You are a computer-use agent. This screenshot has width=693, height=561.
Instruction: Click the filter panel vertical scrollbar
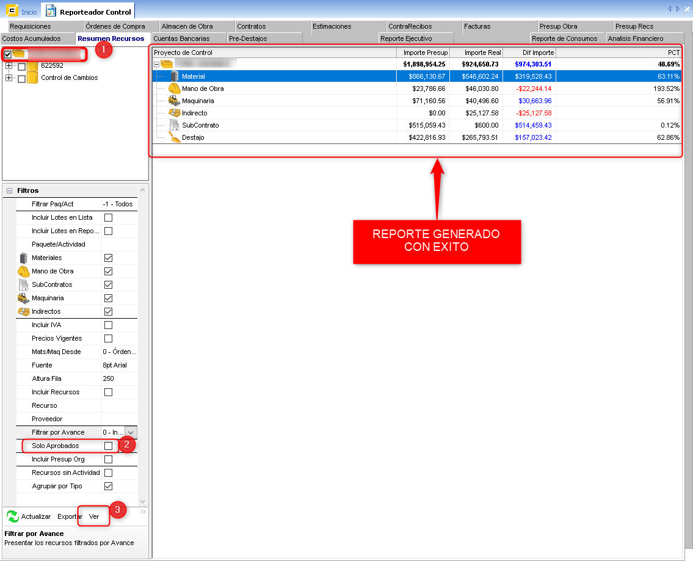point(143,342)
